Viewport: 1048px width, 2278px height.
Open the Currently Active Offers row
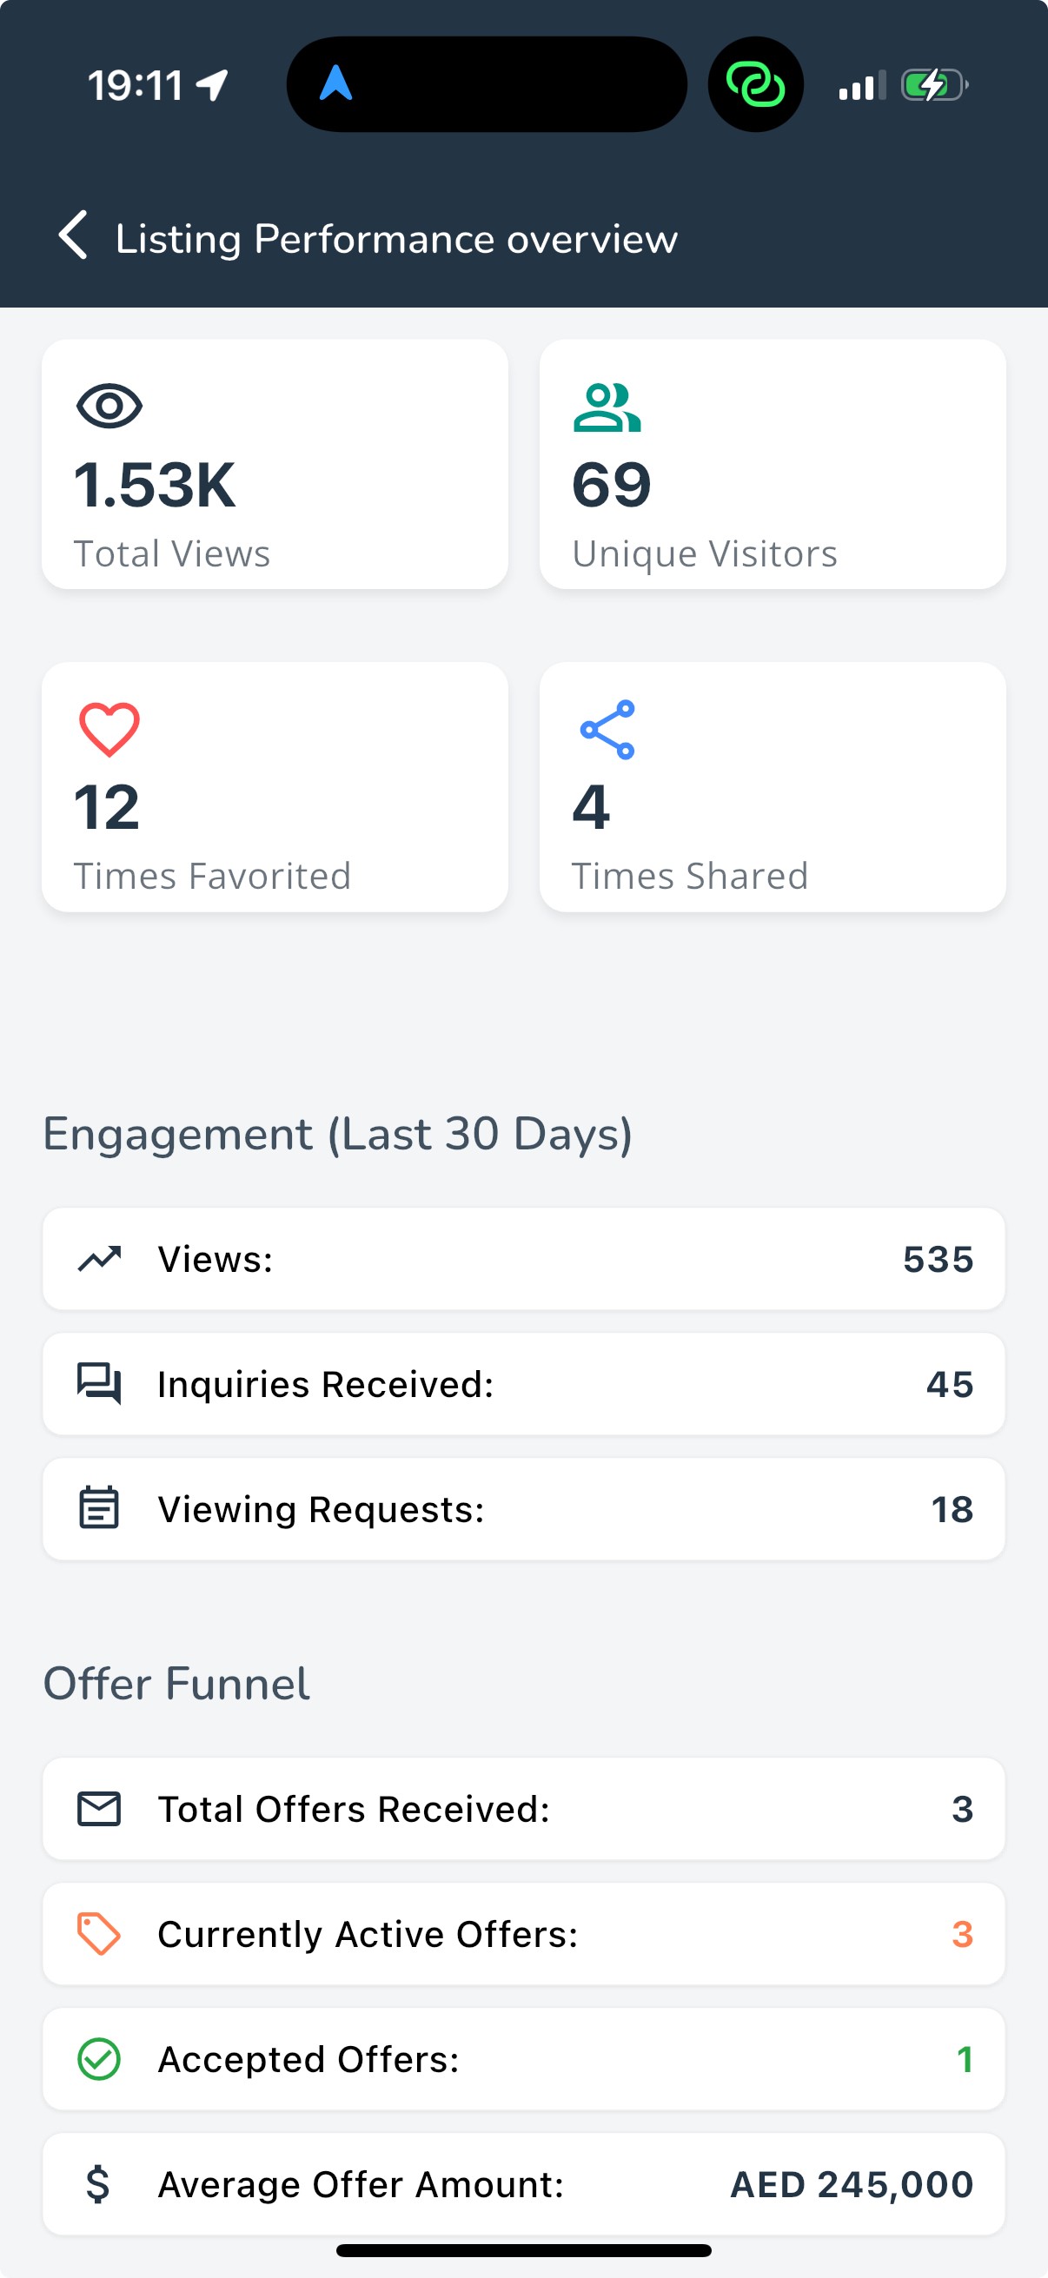(523, 1934)
